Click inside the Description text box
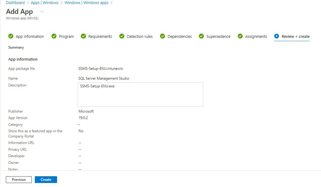Screen dimensions: 321x187 [x=140, y=94]
